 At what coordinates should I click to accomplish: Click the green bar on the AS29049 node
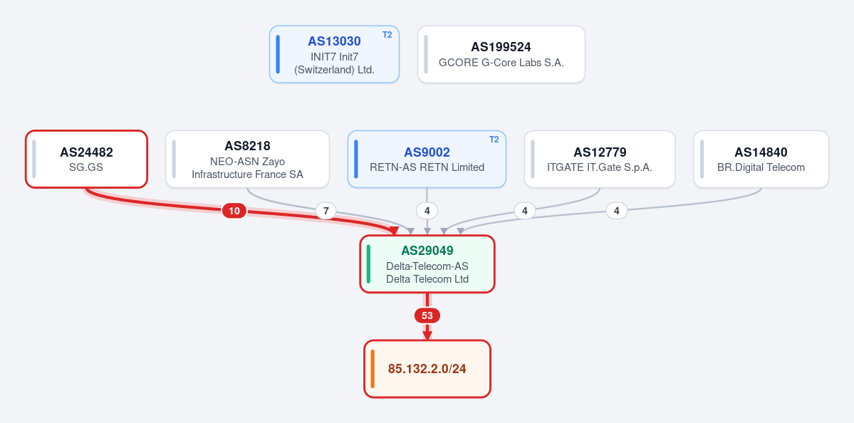tap(369, 264)
